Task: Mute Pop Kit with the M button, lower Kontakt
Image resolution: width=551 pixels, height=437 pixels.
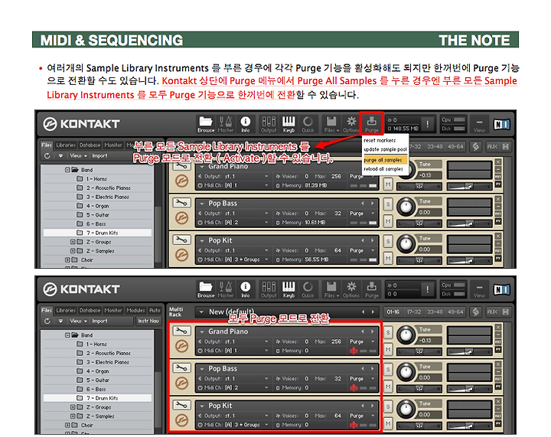Action: click(x=388, y=424)
